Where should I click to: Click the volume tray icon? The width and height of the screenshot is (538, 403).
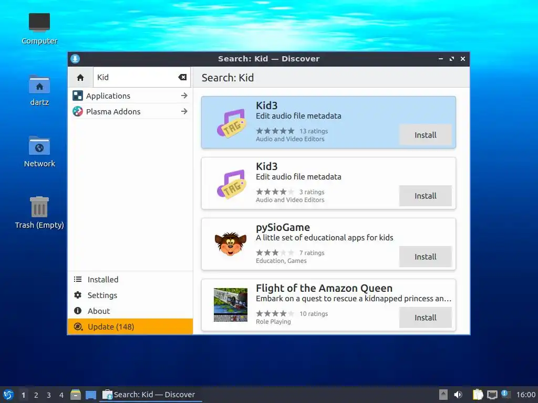click(458, 395)
